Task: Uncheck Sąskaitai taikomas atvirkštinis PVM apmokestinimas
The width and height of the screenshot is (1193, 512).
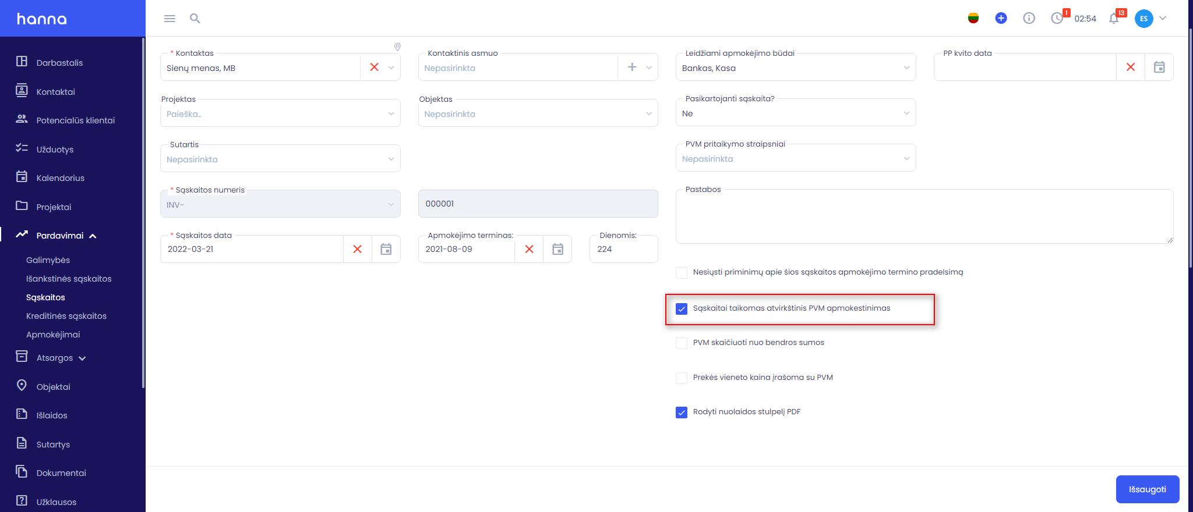Action: pos(682,309)
